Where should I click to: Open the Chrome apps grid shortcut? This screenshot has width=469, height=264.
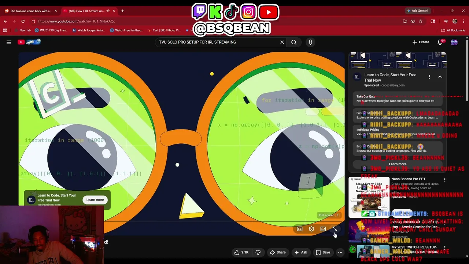[x=5, y=30]
